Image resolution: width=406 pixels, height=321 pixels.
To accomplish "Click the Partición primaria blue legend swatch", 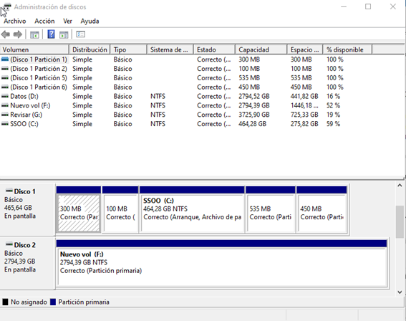I will point(53,302).
